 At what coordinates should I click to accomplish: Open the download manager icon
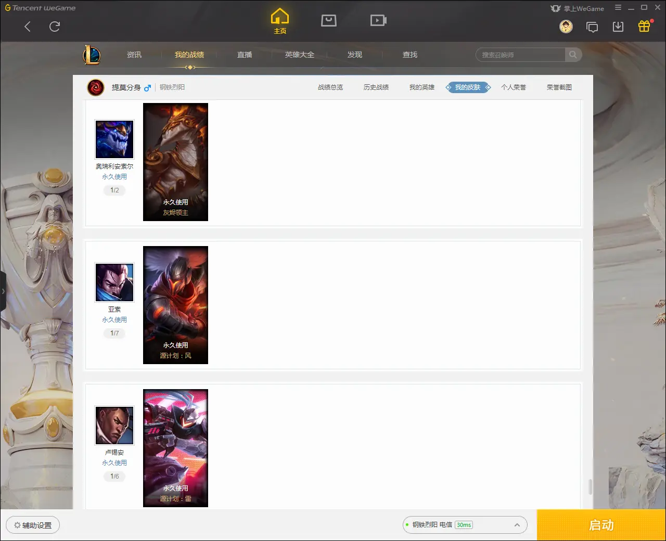click(618, 27)
